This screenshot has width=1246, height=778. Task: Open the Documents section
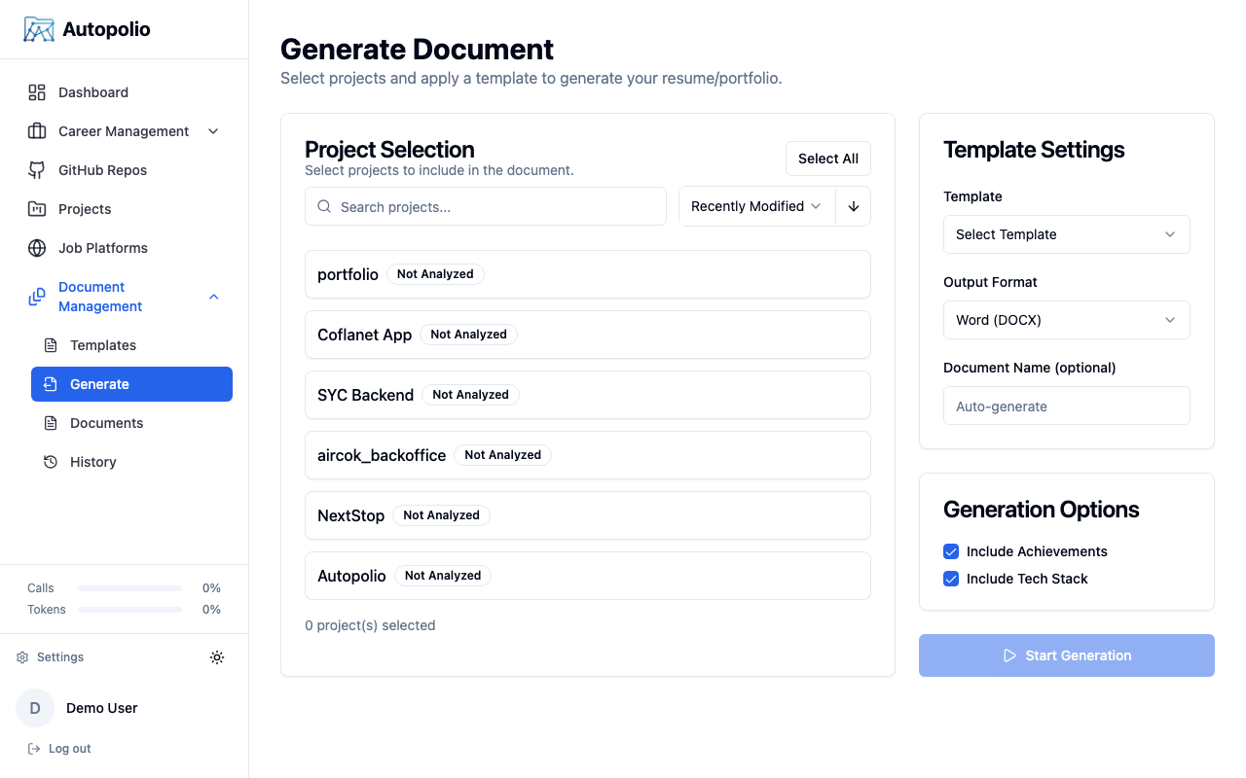click(x=107, y=422)
